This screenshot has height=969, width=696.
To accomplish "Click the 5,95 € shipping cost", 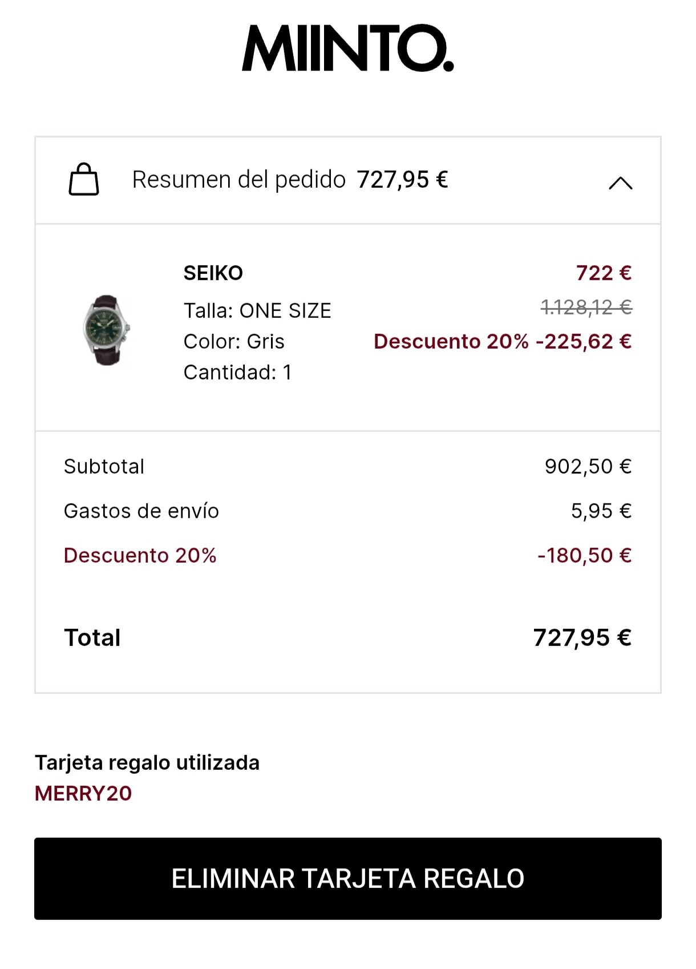I will point(601,511).
